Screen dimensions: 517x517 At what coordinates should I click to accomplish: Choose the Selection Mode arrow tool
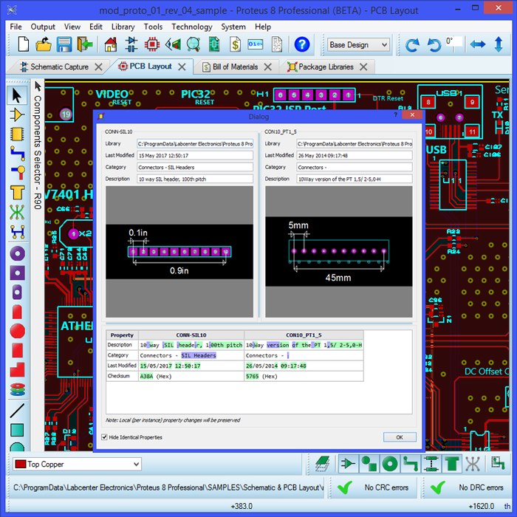click(x=17, y=95)
